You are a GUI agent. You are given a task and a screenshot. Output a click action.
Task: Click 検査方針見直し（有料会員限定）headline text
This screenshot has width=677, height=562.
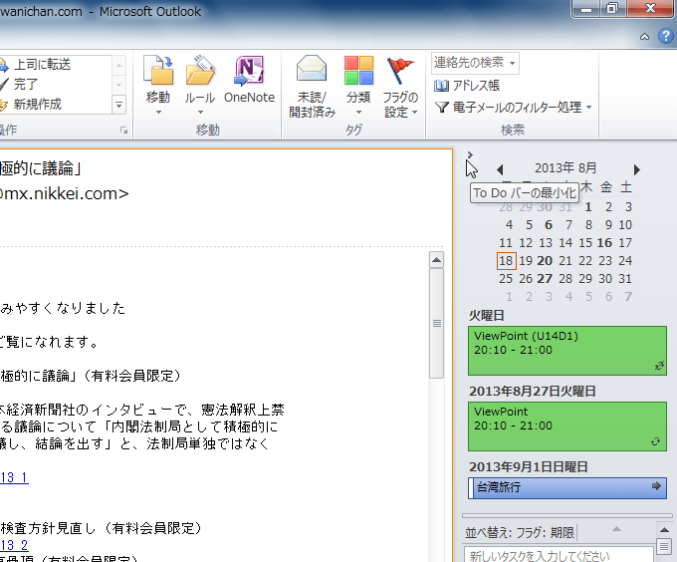click(x=101, y=528)
